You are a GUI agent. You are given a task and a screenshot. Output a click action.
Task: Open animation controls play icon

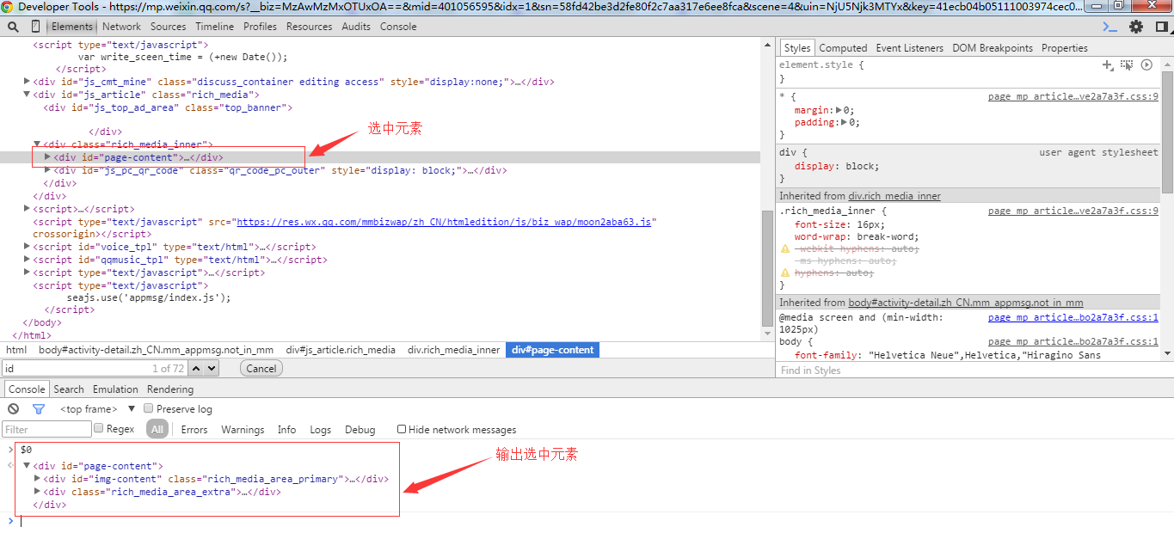1146,64
